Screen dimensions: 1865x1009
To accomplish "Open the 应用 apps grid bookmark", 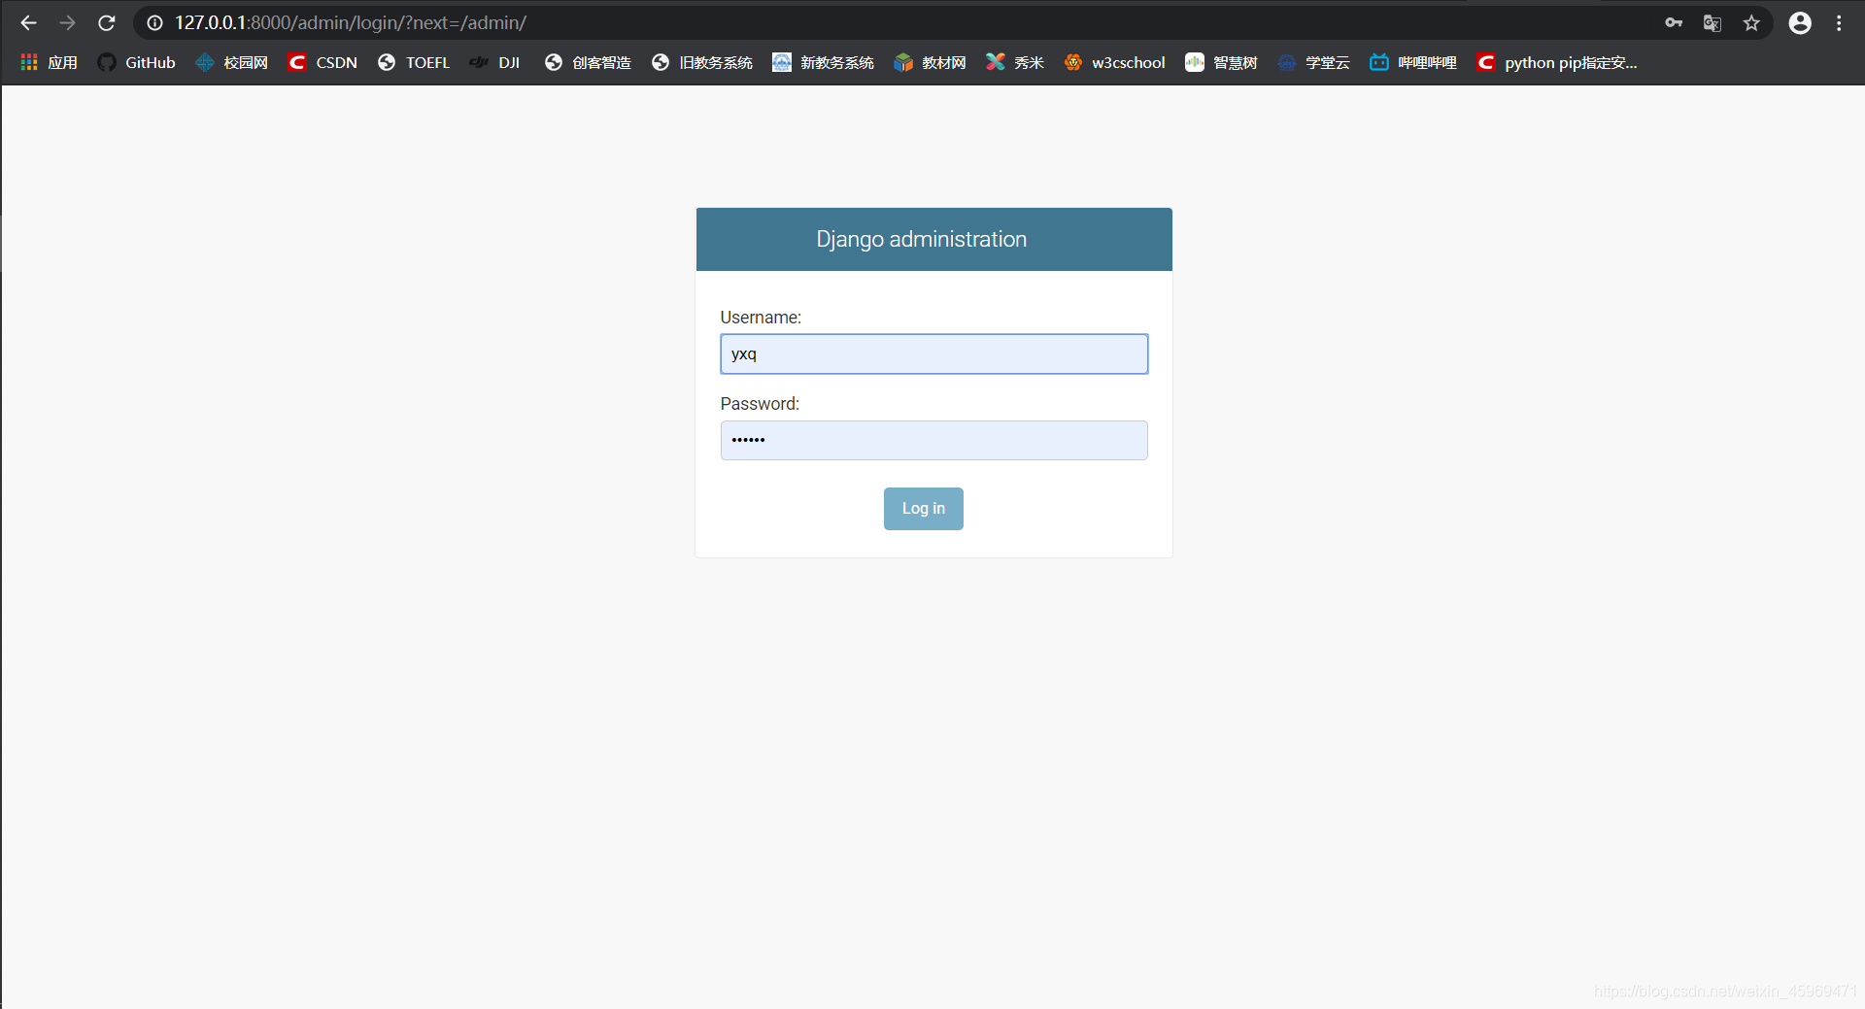I will coord(49,62).
